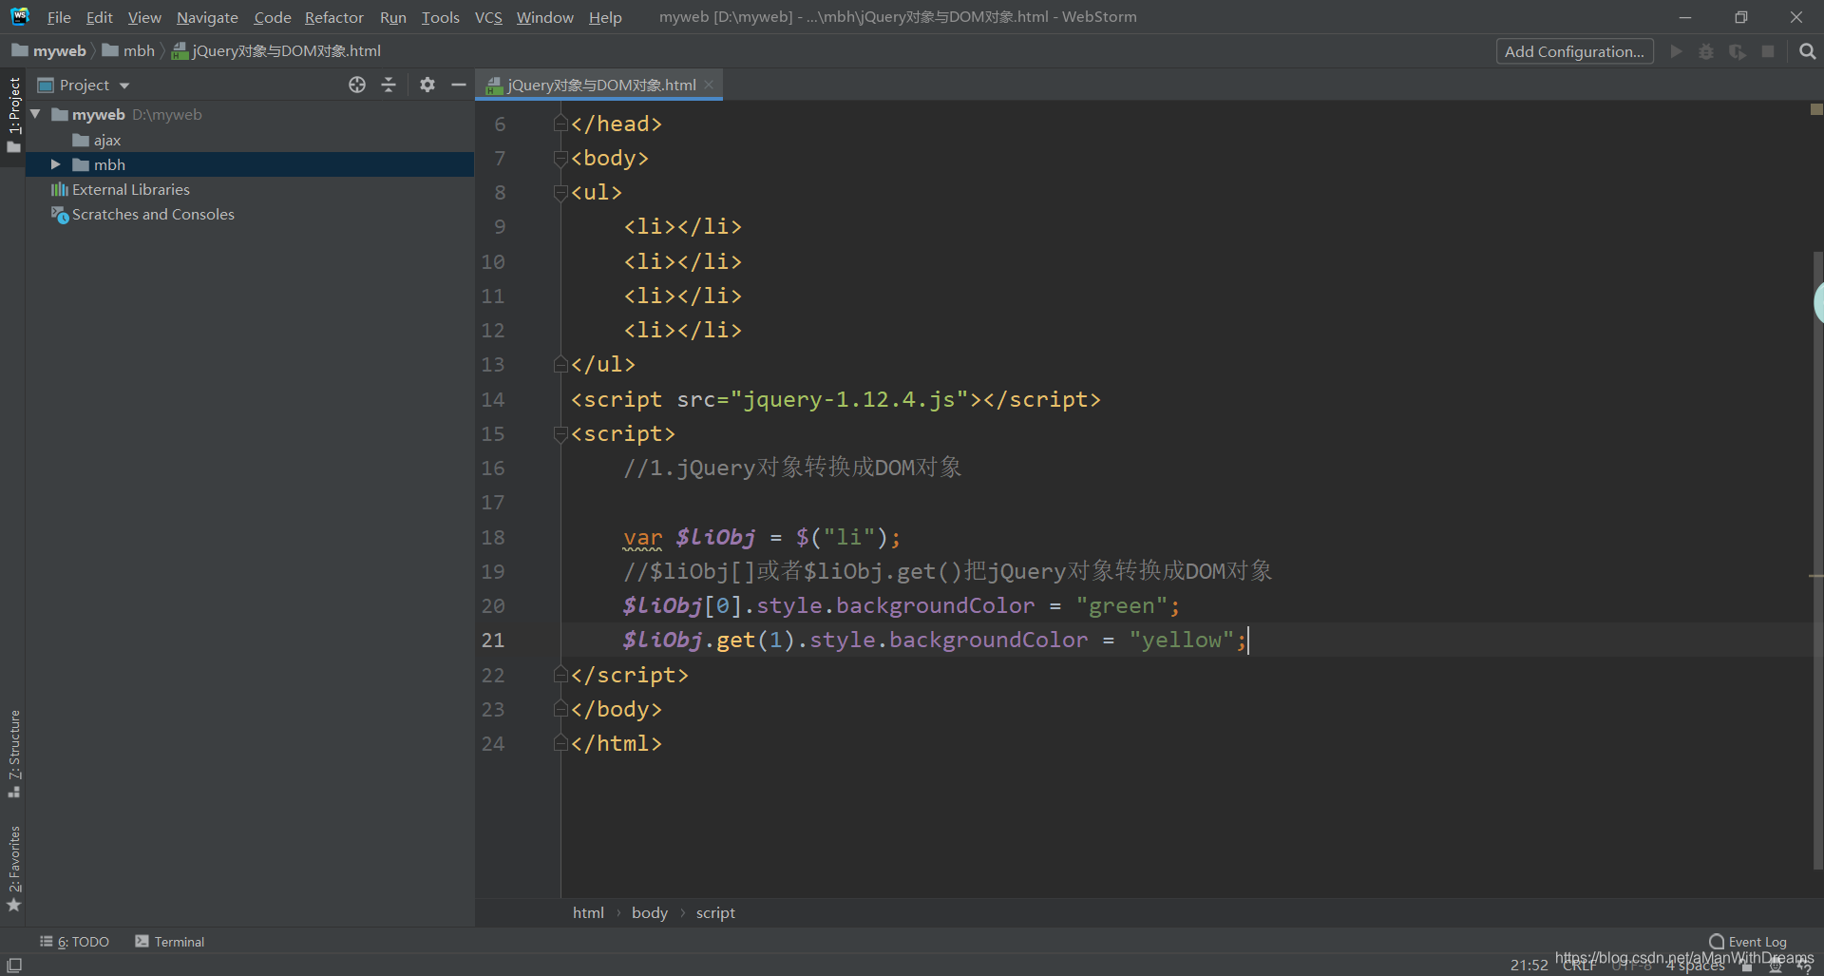Viewport: 1824px width, 976px height.
Task: Open the Help menu
Action: [605, 17]
